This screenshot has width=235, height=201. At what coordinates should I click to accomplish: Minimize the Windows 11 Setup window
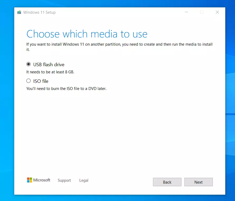click(x=186, y=12)
